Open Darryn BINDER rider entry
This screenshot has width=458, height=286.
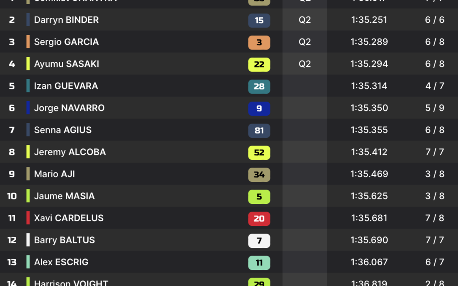(66, 20)
